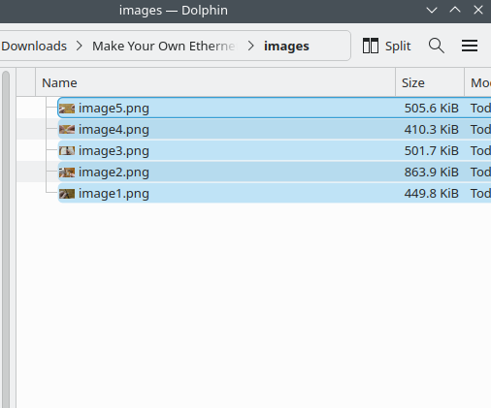Screen dimensions: 491x408
Task: Click thumbnail icon of image4.png
Action: click(67, 130)
